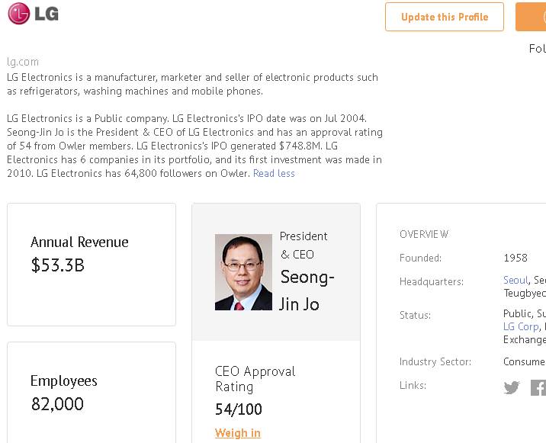Open the lg.com website link
The width and height of the screenshot is (546, 443).
pyautogui.click(x=23, y=62)
